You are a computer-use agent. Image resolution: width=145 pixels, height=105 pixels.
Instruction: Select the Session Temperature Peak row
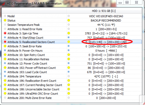point(72,25)
